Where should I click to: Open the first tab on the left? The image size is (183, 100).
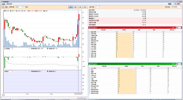[x=3, y=4]
